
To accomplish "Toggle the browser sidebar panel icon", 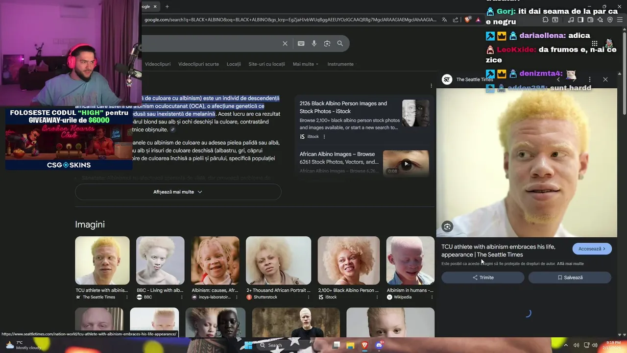I will (x=580, y=20).
